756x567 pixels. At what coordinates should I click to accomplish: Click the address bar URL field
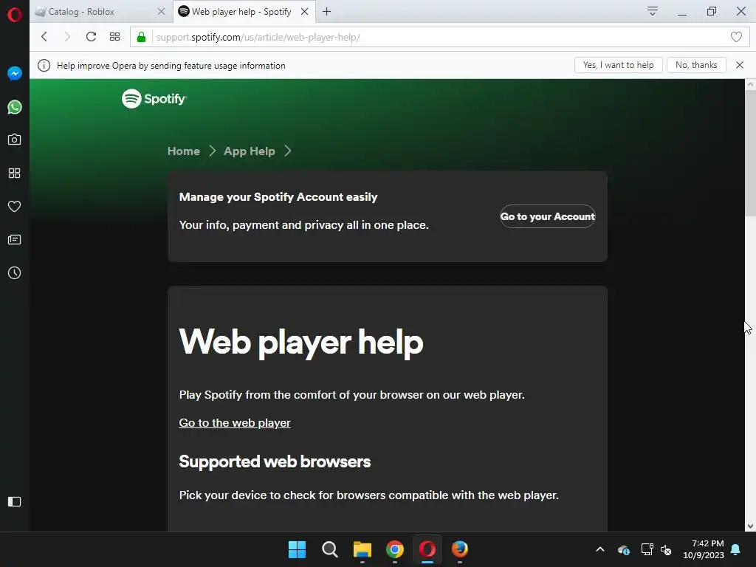439,37
